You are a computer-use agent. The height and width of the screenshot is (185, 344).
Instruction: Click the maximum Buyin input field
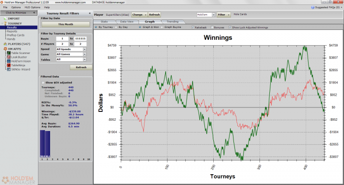tap(80, 39)
